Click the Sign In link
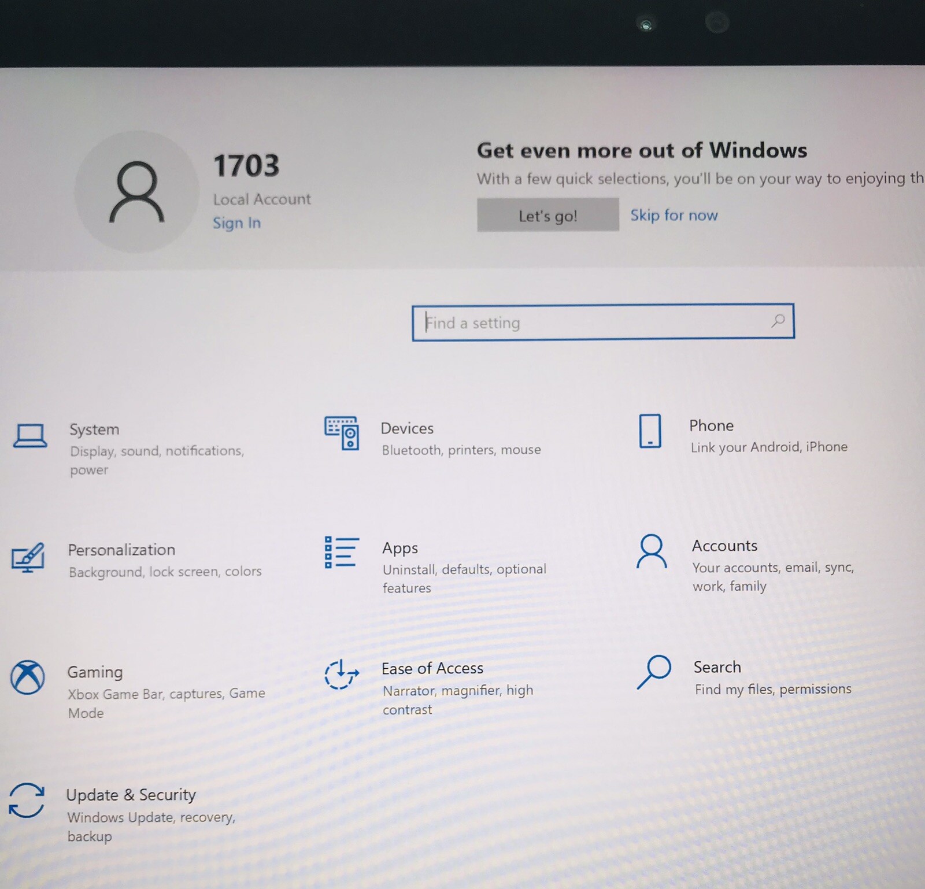This screenshot has width=925, height=889. click(236, 223)
